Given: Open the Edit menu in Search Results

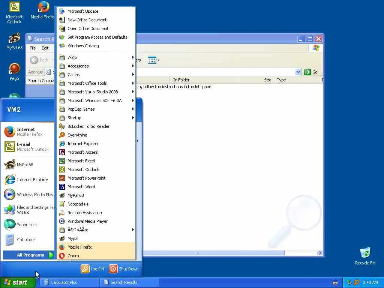Looking at the screenshot, I should click(45, 48).
